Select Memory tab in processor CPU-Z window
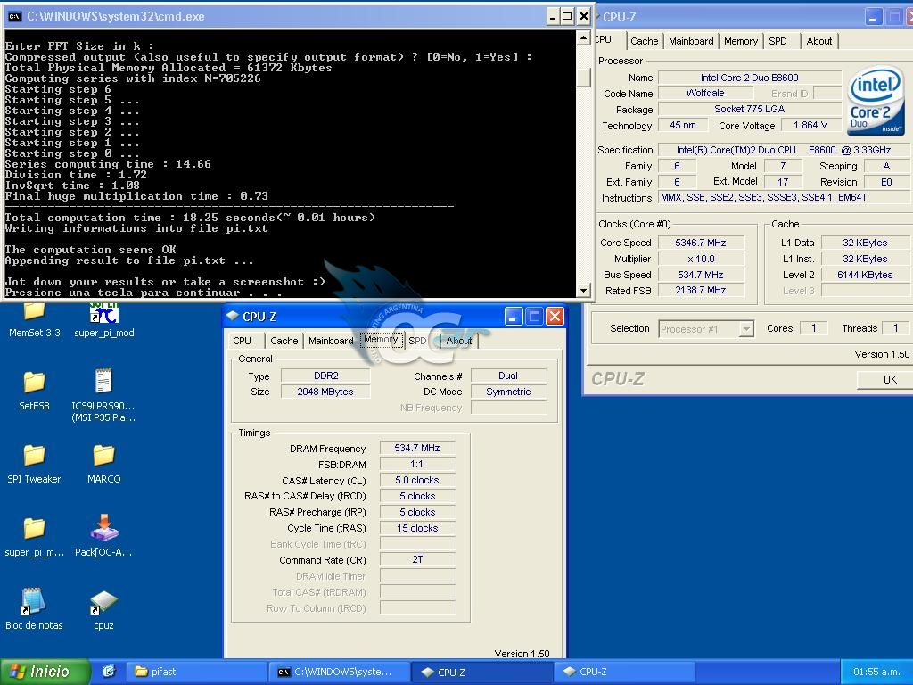Image resolution: width=913 pixels, height=685 pixels. tap(741, 41)
